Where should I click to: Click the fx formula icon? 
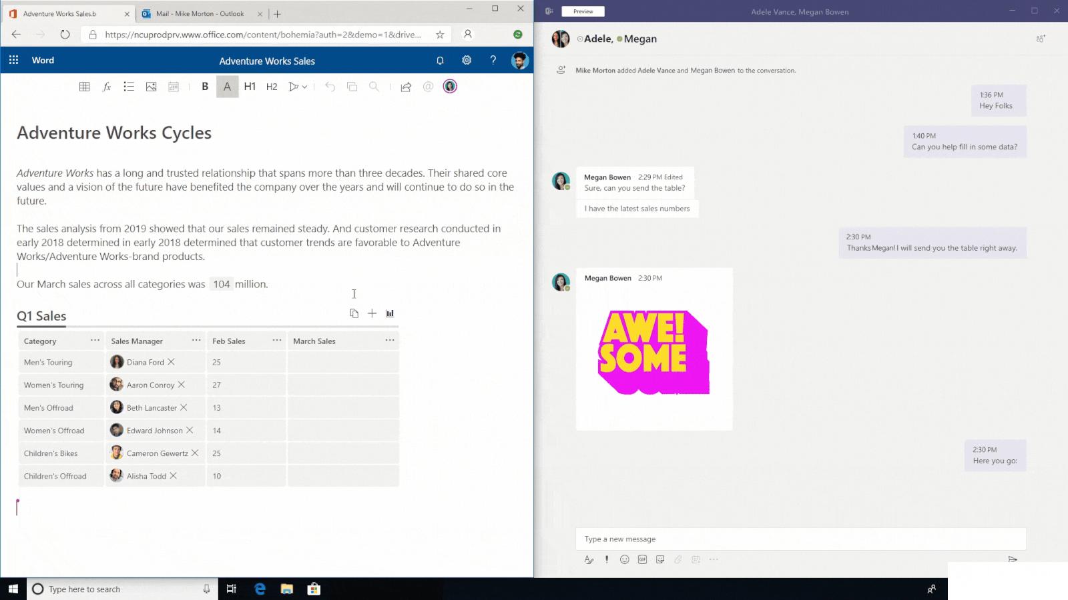tap(107, 87)
